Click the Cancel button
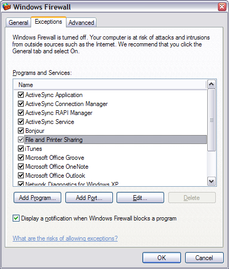This screenshot has height=269, width=229. point(204,258)
